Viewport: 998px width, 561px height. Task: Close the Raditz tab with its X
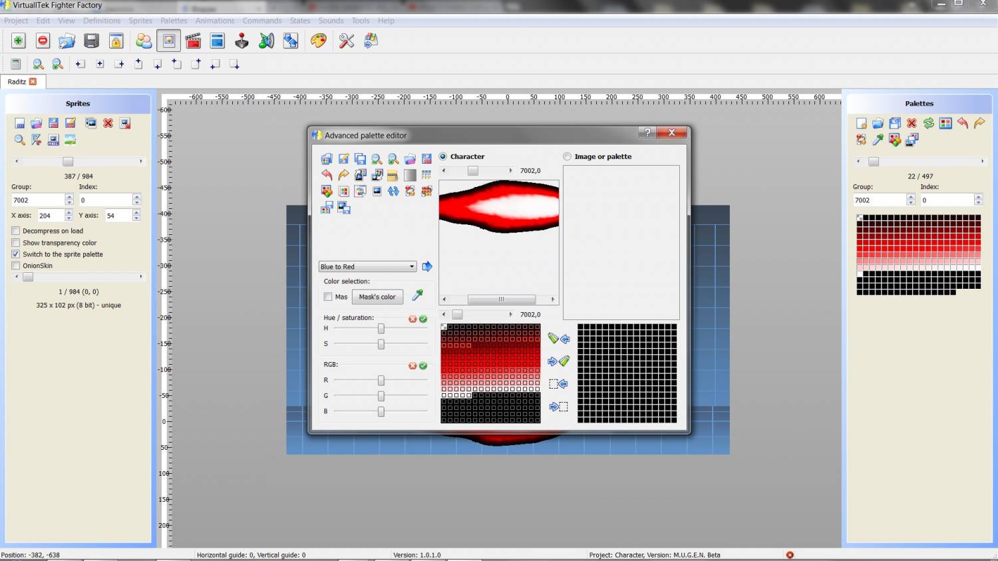coord(33,82)
